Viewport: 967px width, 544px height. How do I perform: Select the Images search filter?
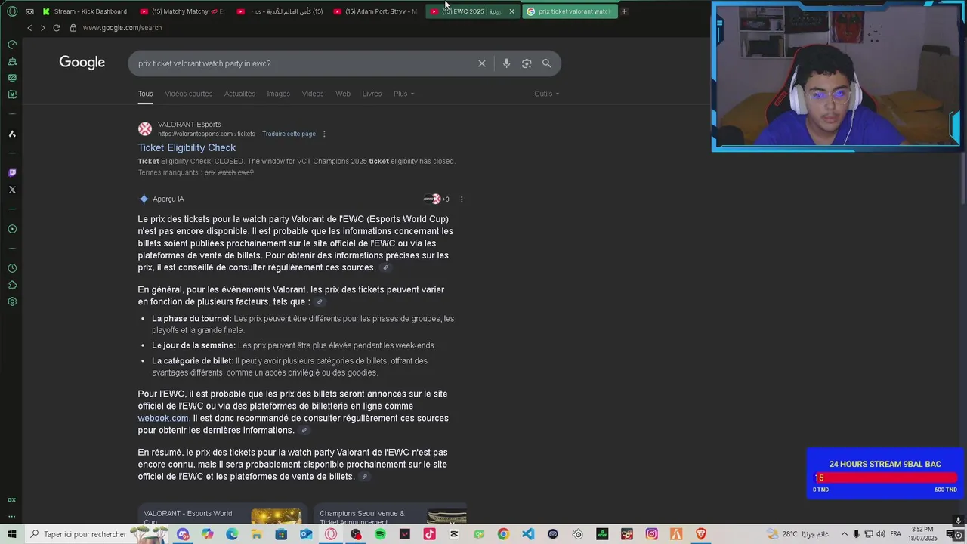pyautogui.click(x=278, y=94)
